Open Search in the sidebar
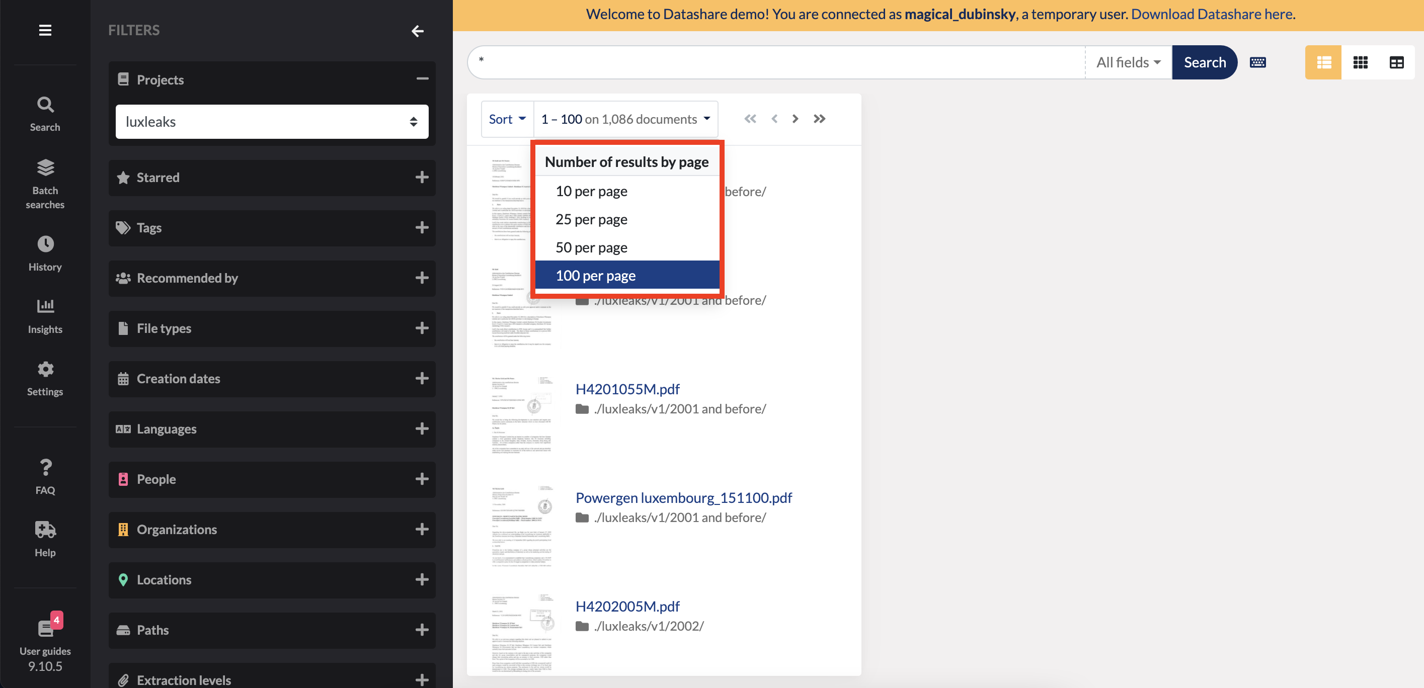Screen dimensions: 1424x688 [x=45, y=114]
